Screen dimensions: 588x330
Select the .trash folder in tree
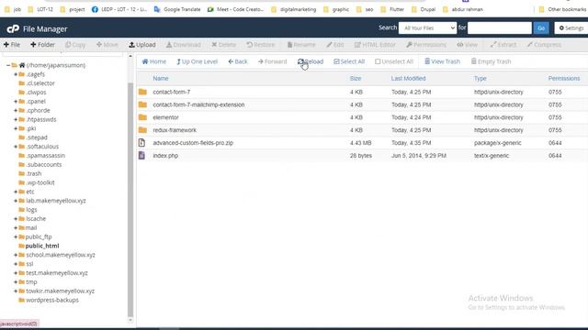point(34,173)
